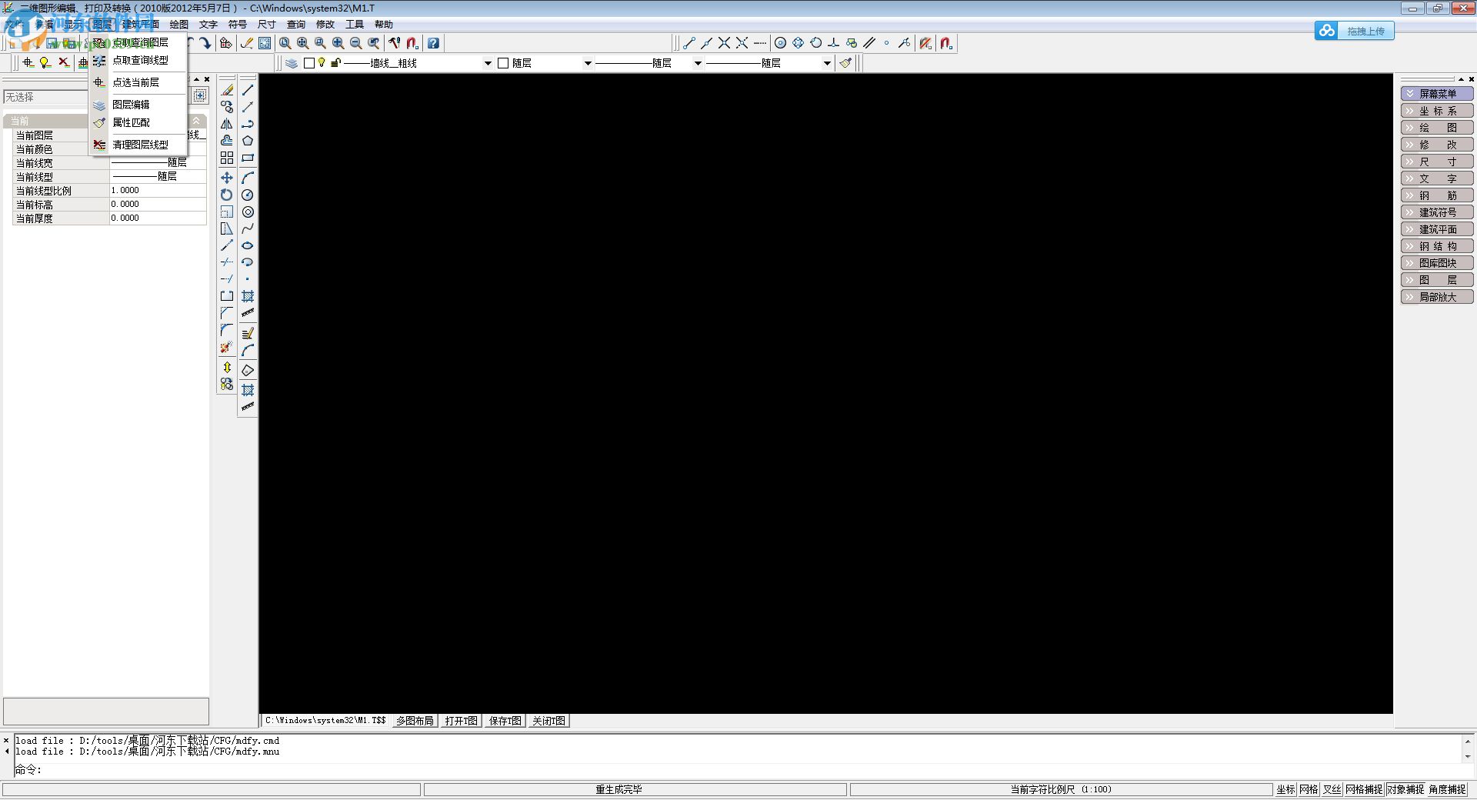Choose 图层编辑 menu entry
1477x800 pixels.
tap(138, 105)
